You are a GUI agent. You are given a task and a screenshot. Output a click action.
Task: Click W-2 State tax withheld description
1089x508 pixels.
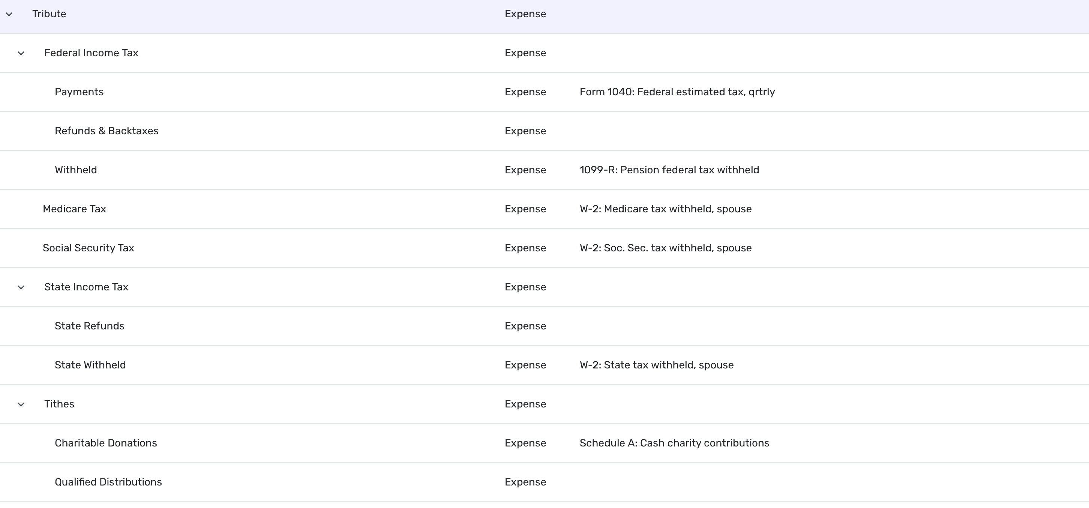656,365
